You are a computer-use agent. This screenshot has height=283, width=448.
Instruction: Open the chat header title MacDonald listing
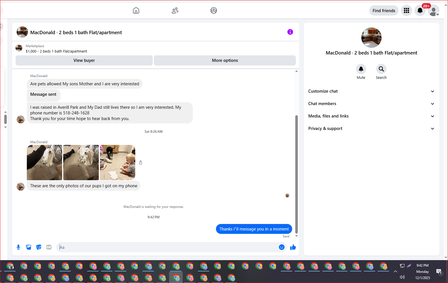(76, 32)
